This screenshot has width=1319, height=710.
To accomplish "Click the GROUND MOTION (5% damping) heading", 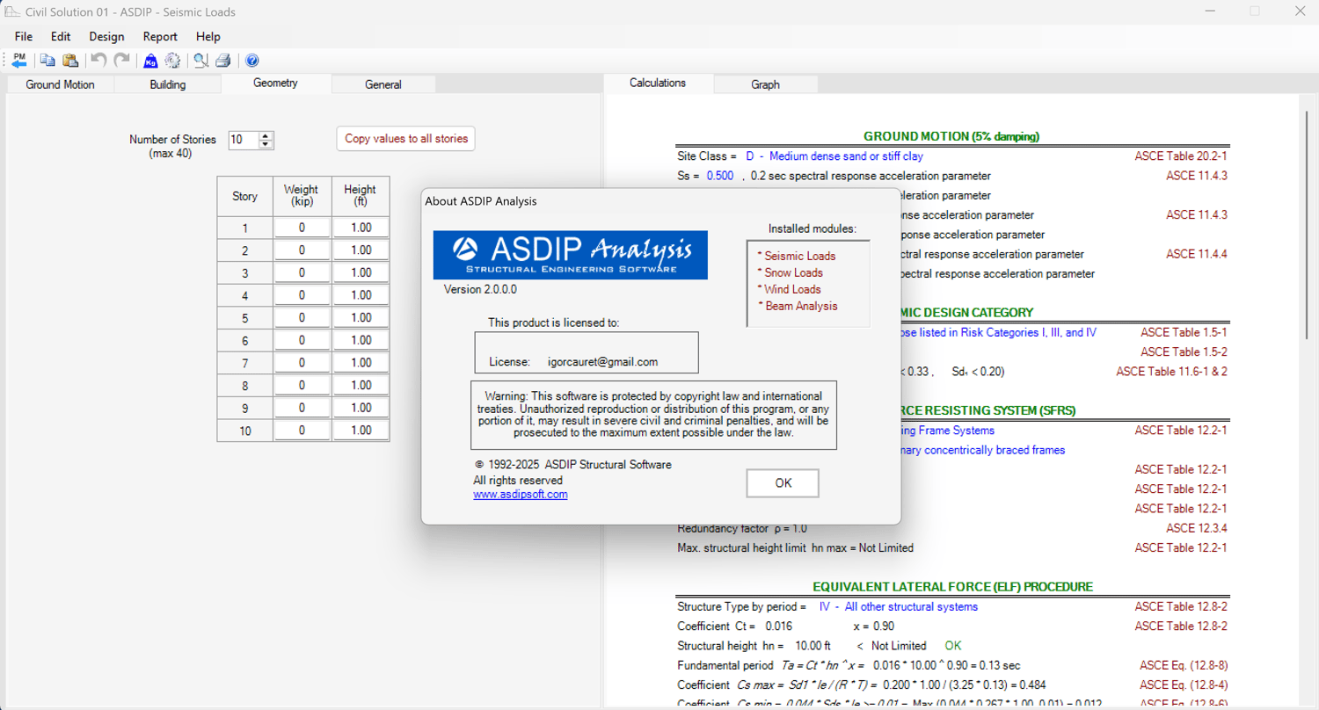I will (951, 136).
